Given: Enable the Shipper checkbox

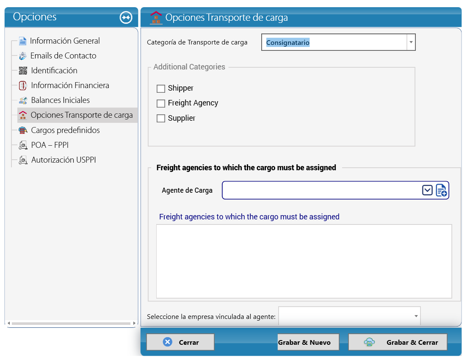Looking at the screenshot, I should [x=161, y=89].
